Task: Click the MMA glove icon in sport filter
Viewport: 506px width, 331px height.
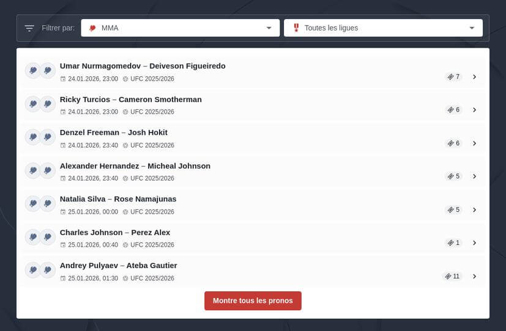Action: (x=92, y=28)
